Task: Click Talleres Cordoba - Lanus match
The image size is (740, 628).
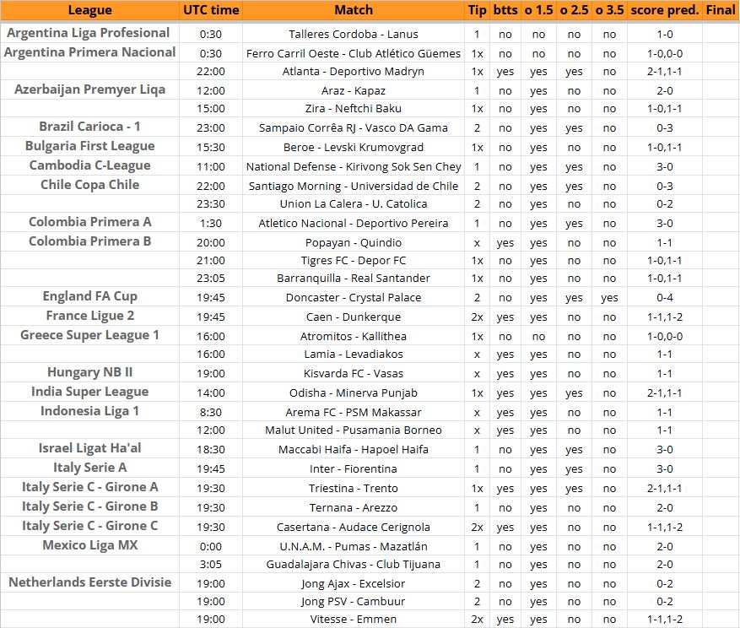Action: [354, 34]
